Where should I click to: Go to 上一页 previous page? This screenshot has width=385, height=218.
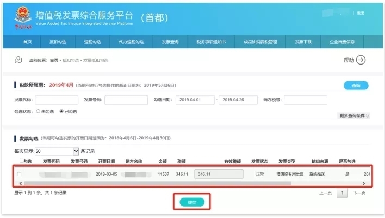pos(325,193)
